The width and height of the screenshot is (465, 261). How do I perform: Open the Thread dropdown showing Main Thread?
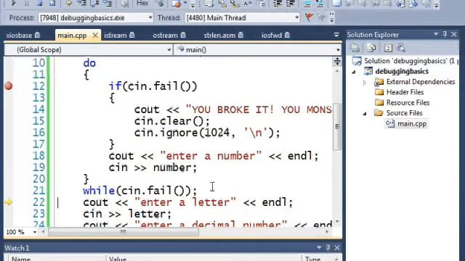[242, 17]
